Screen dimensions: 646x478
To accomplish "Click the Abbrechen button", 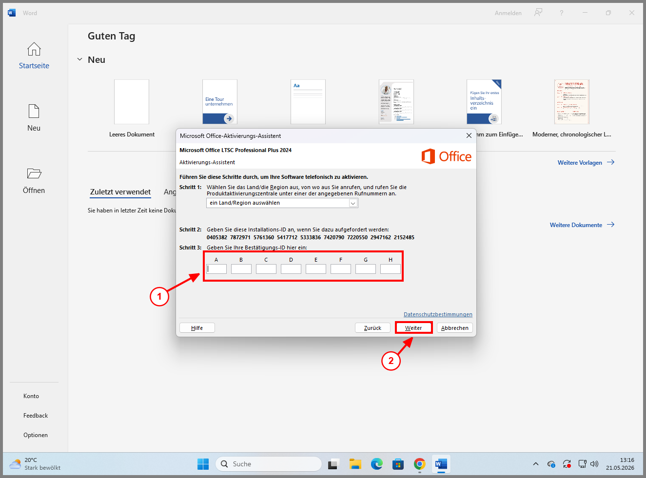I will click(x=455, y=328).
